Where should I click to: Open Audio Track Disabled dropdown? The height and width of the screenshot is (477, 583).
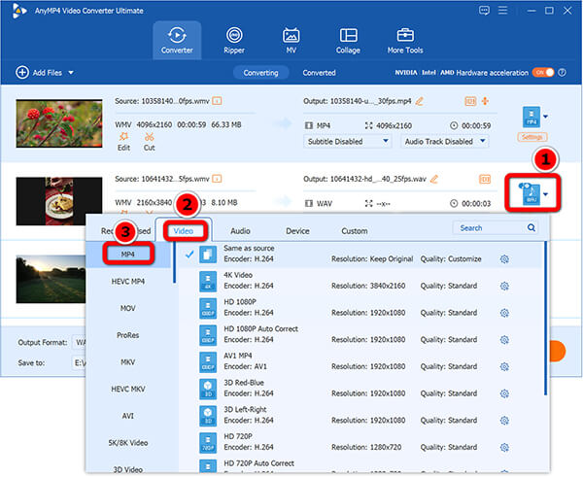(444, 142)
